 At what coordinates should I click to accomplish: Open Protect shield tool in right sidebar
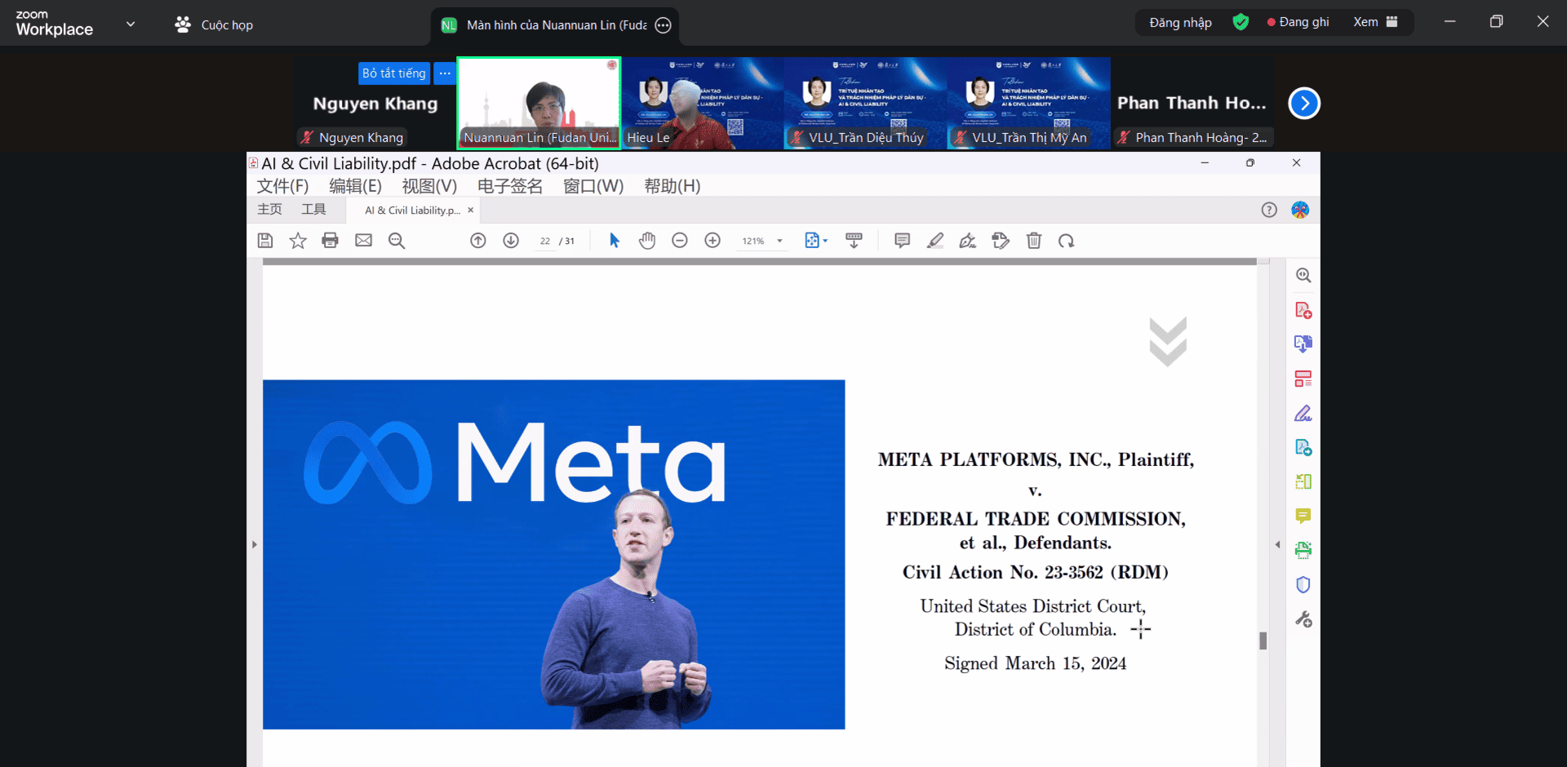1303,585
